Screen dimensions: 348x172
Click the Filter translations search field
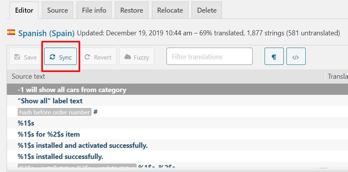click(209, 57)
